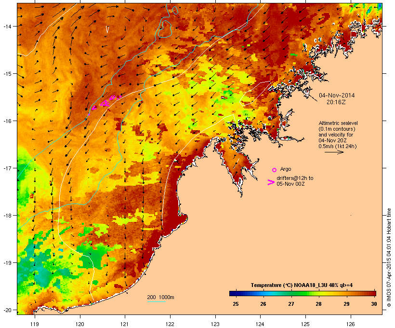Click the 200 1000m isobath legend text
Image resolution: width=395 pixels, height=328 pixels.
[160, 297]
